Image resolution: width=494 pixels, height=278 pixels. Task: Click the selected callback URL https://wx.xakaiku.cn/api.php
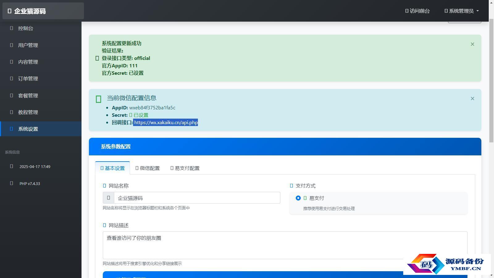click(x=166, y=122)
